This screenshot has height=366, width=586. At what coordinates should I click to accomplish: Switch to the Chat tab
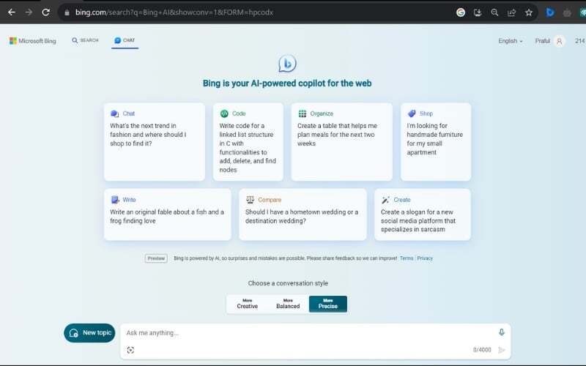(125, 40)
